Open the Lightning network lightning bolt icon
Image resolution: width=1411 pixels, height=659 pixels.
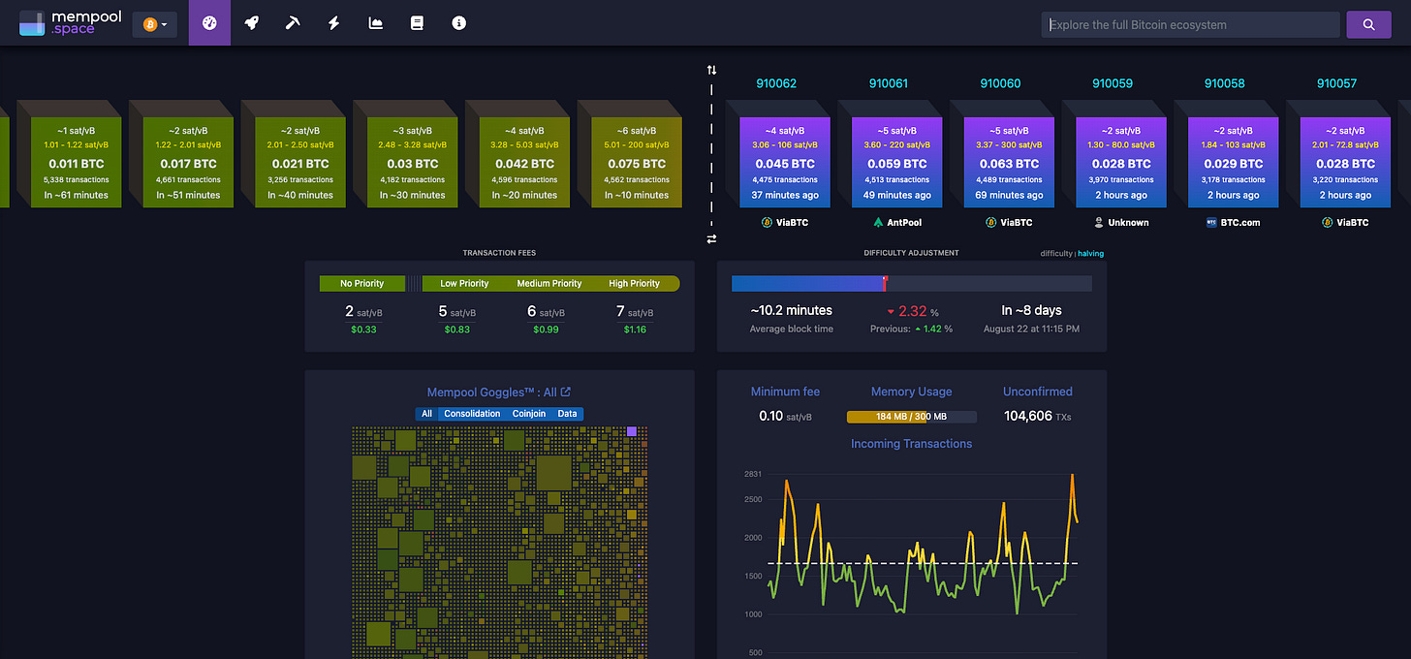pos(333,22)
